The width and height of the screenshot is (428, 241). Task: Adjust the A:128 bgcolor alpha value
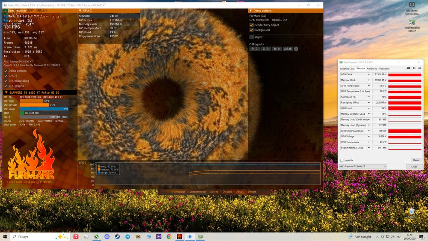point(288,49)
